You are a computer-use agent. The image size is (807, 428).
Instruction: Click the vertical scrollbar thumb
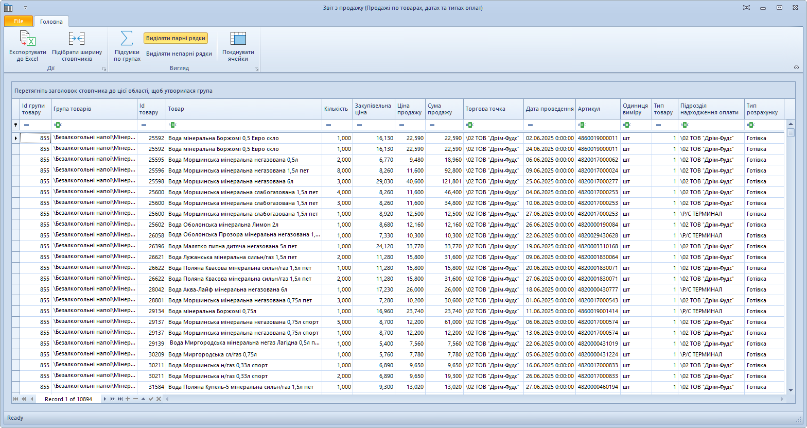[x=791, y=132]
